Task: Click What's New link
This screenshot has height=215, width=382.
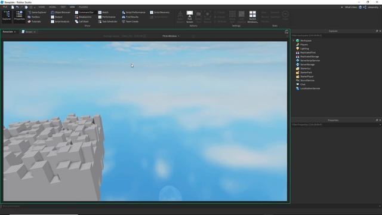Action: tap(351, 7)
